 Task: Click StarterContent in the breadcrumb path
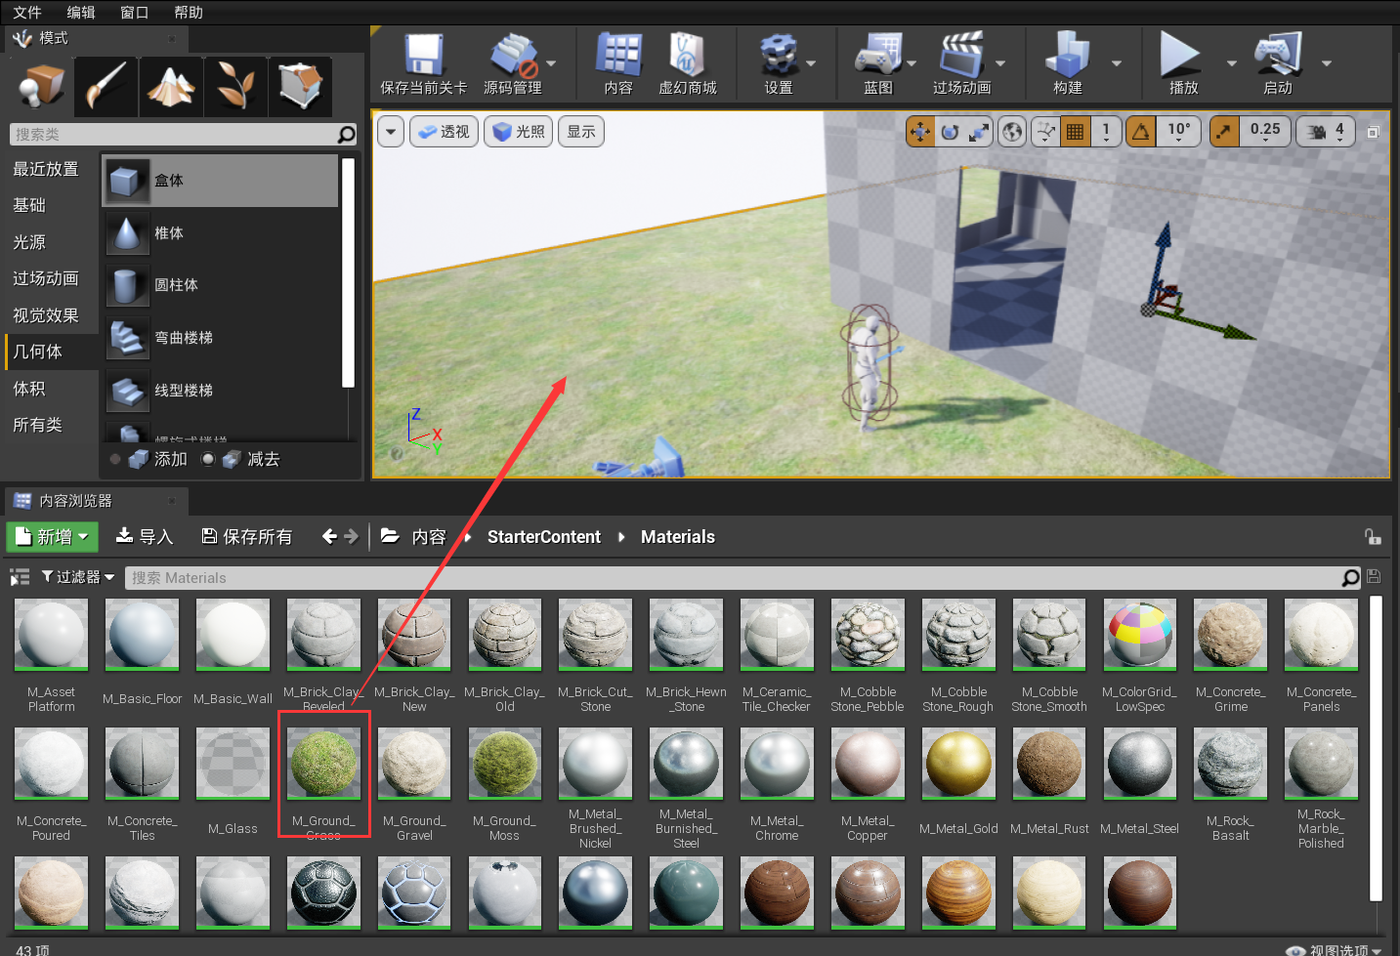coord(544,537)
